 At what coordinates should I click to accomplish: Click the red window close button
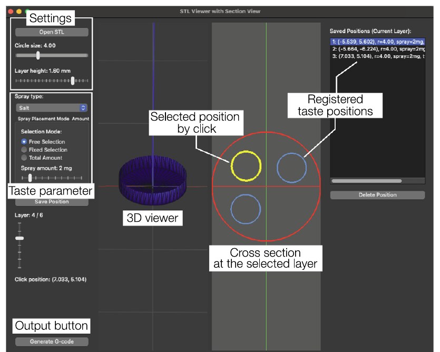(x=11, y=12)
